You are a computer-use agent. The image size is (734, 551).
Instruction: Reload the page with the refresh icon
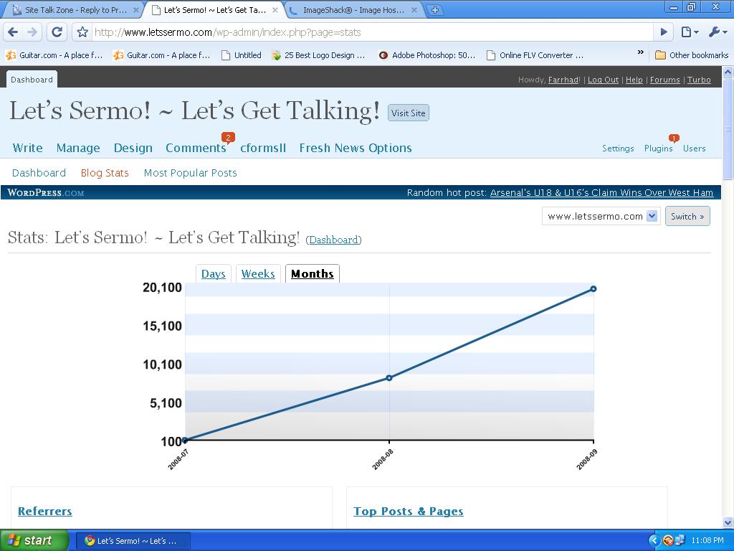(x=57, y=32)
